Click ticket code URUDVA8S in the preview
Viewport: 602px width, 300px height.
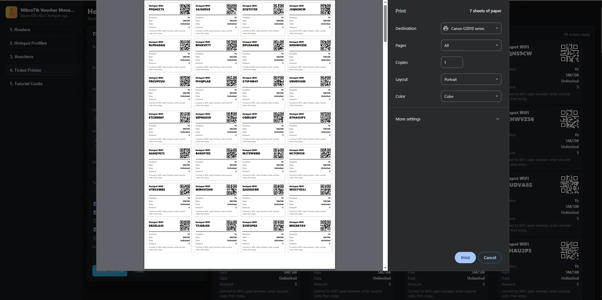[x=298, y=81]
